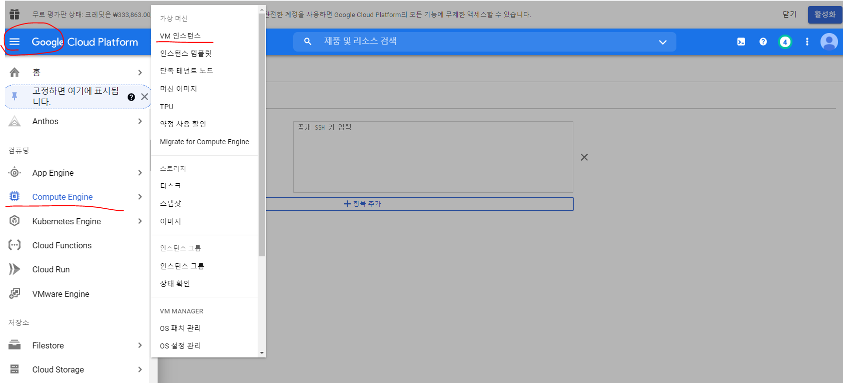This screenshot has height=383, width=843.
Task: Click the pin icon in pinned hint
Action: [x=15, y=96]
